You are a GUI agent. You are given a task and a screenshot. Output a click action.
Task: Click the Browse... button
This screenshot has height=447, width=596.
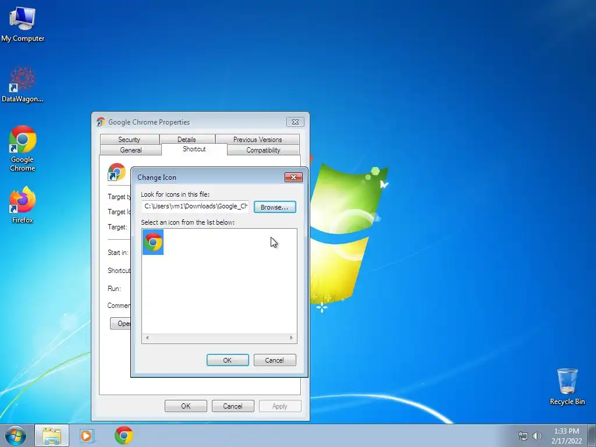point(275,207)
